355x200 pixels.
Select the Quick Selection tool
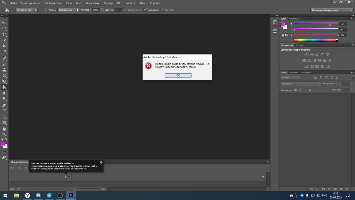[x=4, y=40]
